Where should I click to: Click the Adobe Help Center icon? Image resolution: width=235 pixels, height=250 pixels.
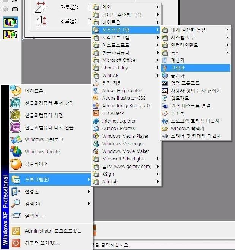96,91
